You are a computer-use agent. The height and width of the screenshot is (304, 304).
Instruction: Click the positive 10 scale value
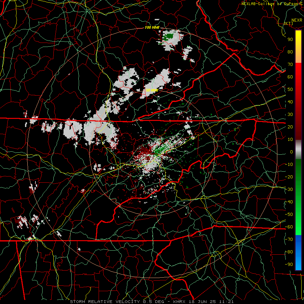290,140
